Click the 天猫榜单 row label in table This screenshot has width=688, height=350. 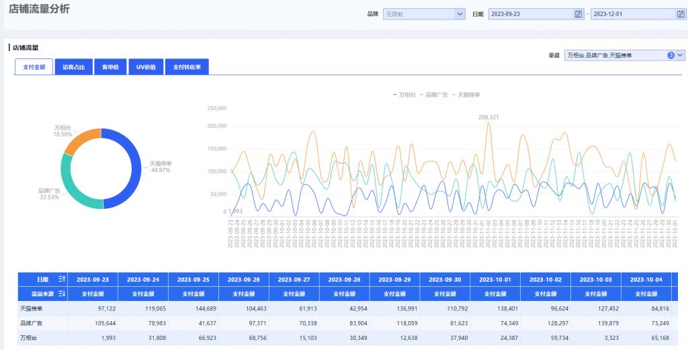[31, 309]
